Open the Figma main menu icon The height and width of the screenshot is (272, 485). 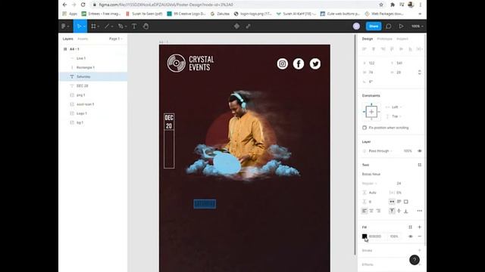point(64,26)
